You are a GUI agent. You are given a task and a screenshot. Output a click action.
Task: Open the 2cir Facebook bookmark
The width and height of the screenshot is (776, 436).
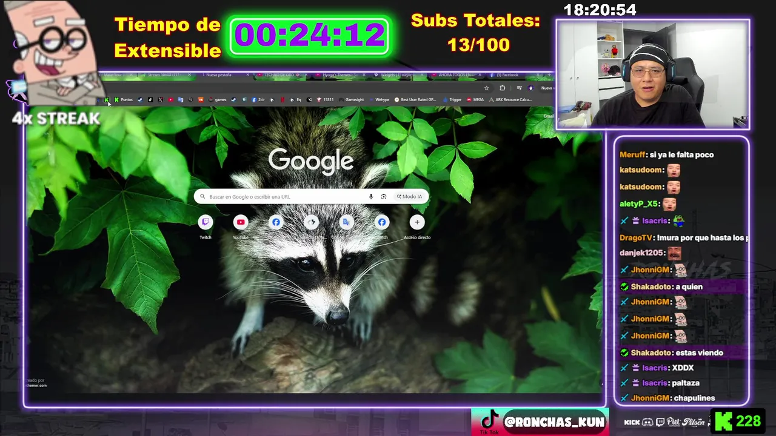point(257,100)
